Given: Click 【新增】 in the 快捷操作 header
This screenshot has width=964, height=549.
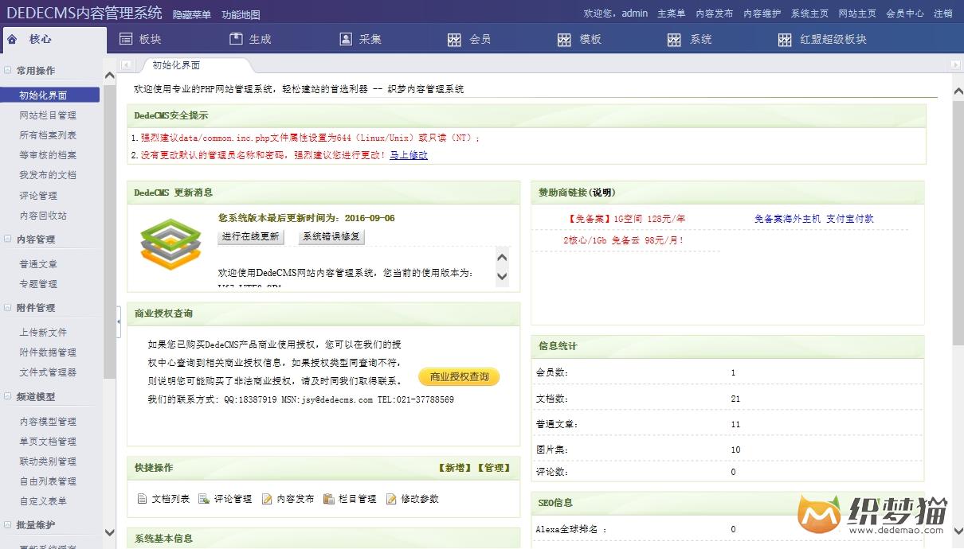Looking at the screenshot, I should pos(454,468).
